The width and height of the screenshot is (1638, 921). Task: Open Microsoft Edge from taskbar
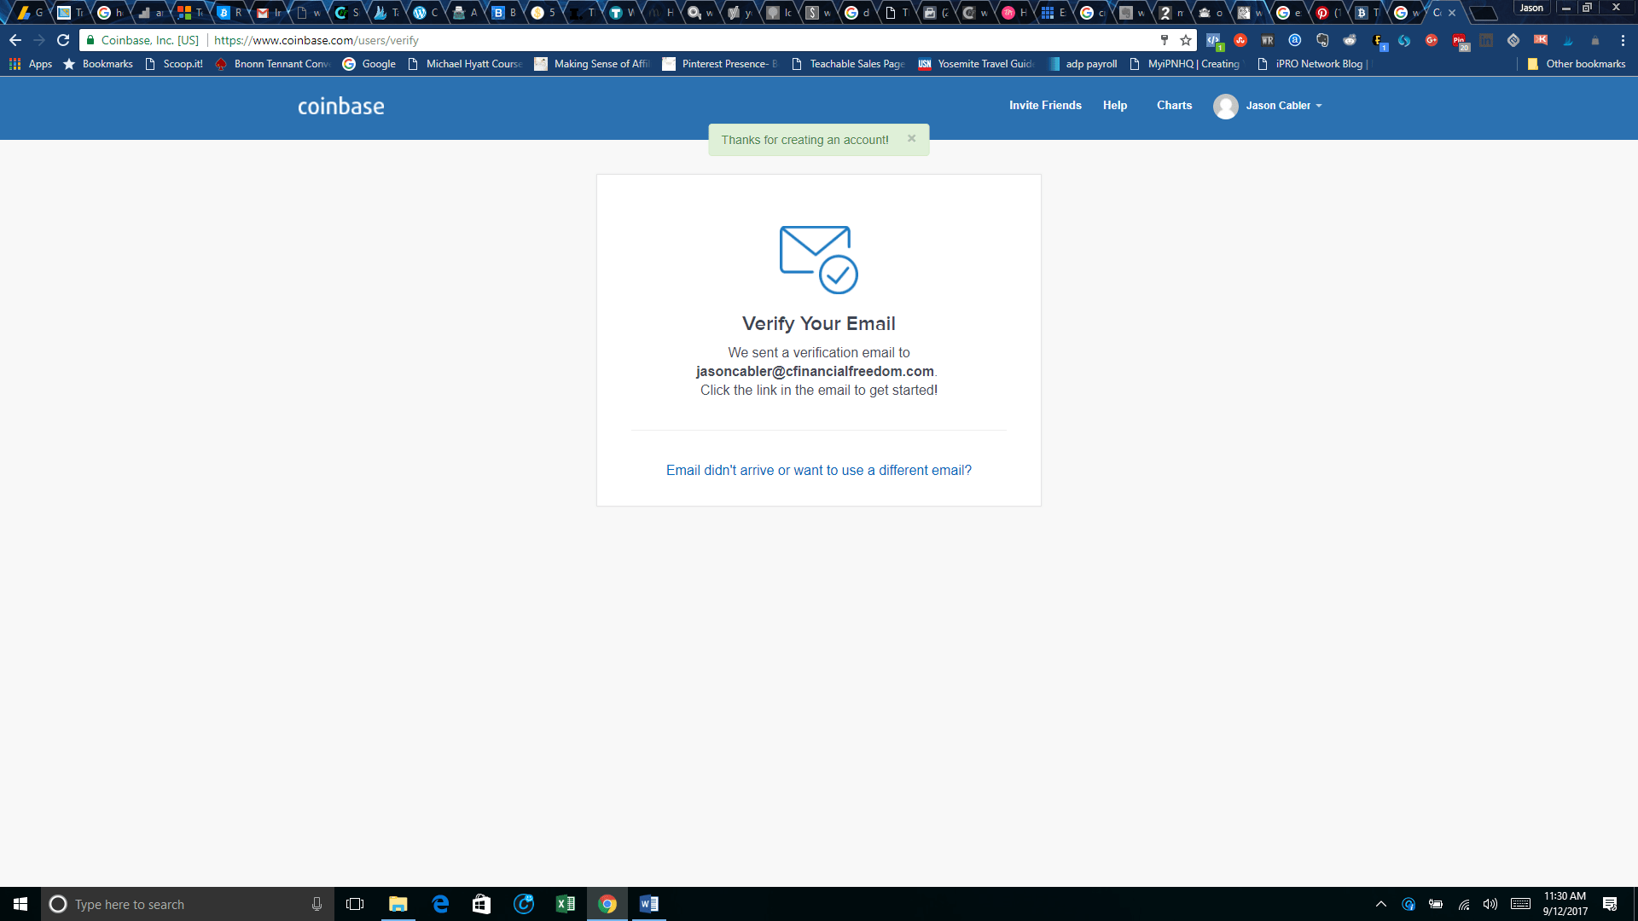coord(440,904)
